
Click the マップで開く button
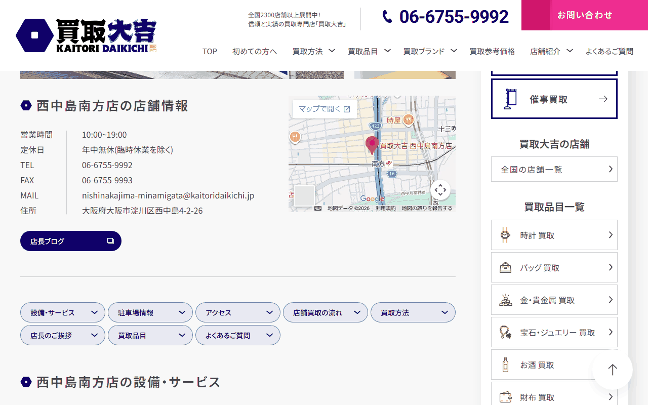[x=325, y=109]
